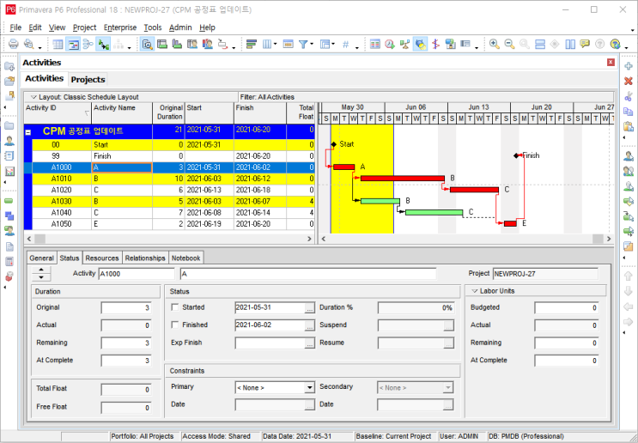
Task: Click the Cut scissors icon
Action: tap(629, 96)
